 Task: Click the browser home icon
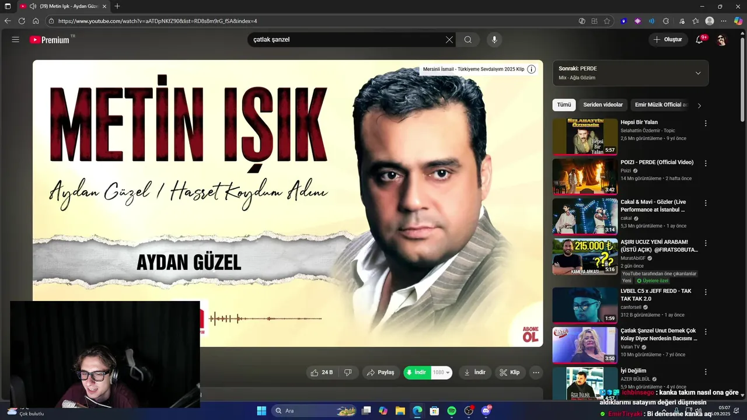coord(36,21)
